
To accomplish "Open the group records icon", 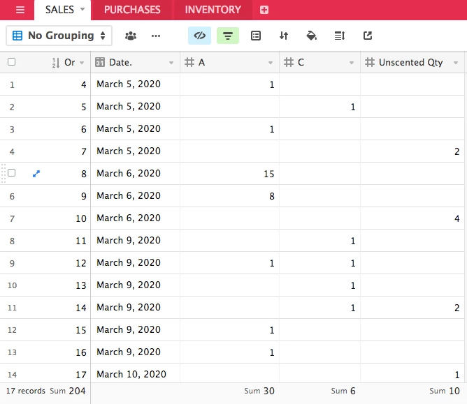I will (256, 36).
